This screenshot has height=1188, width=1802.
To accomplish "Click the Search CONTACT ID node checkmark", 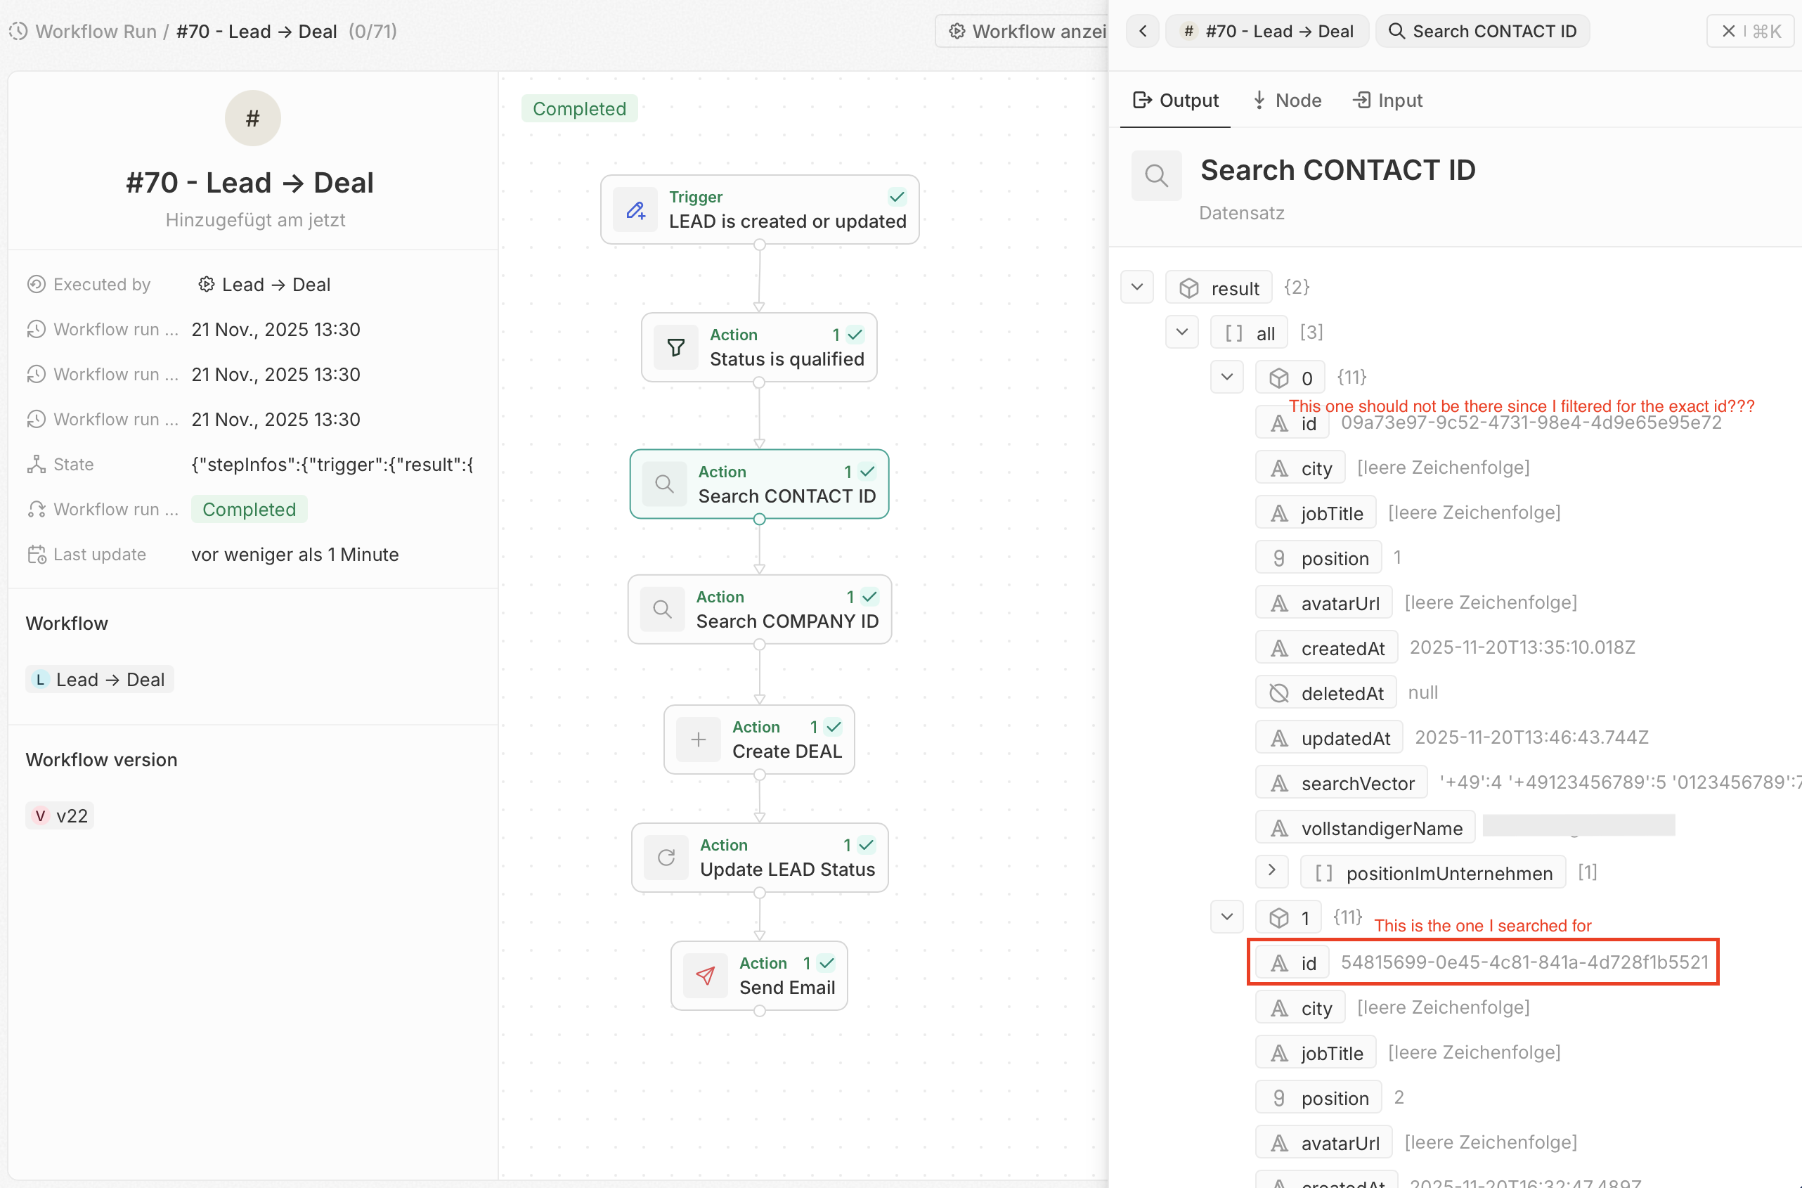I will tap(868, 471).
